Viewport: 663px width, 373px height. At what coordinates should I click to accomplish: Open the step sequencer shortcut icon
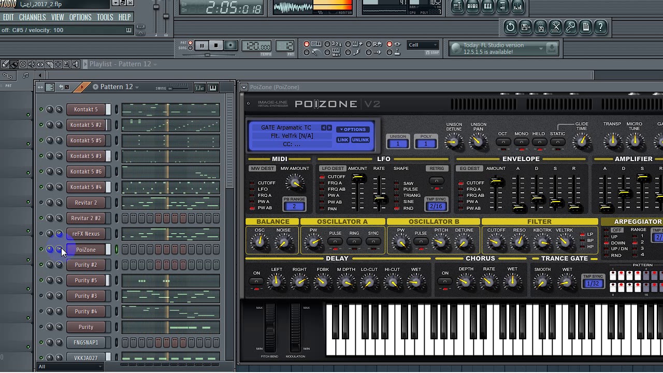coord(473,7)
